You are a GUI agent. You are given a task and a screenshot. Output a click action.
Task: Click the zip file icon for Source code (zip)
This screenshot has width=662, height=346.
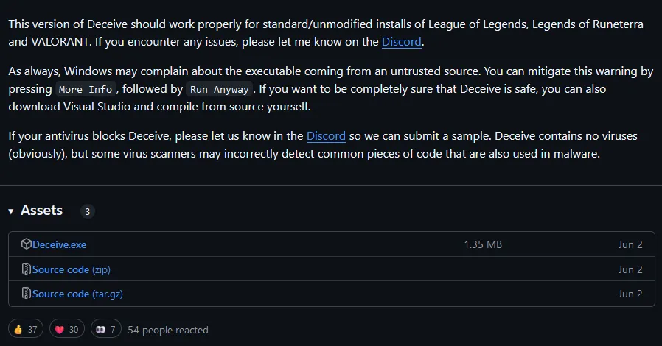point(27,269)
